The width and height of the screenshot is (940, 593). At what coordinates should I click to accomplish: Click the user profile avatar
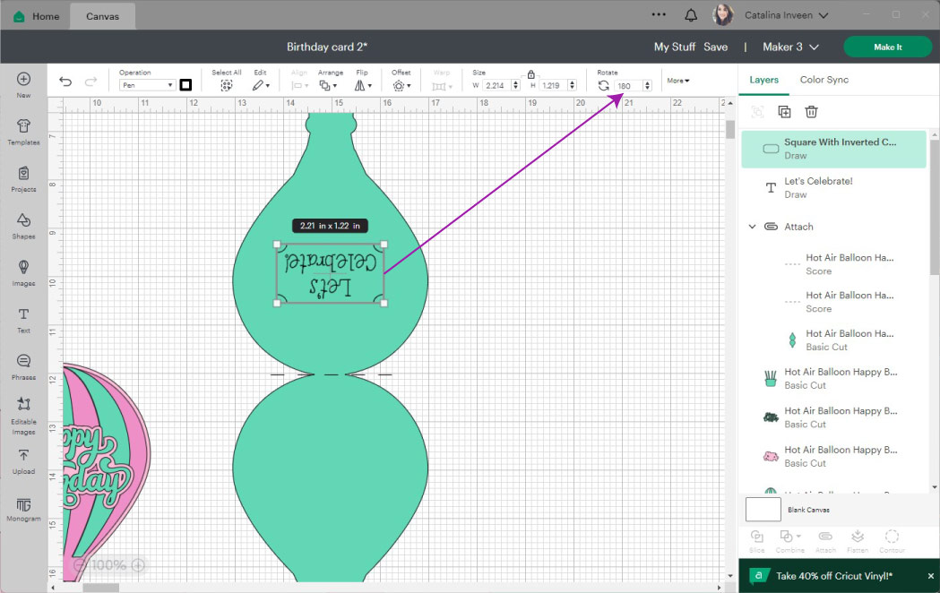[x=723, y=15]
